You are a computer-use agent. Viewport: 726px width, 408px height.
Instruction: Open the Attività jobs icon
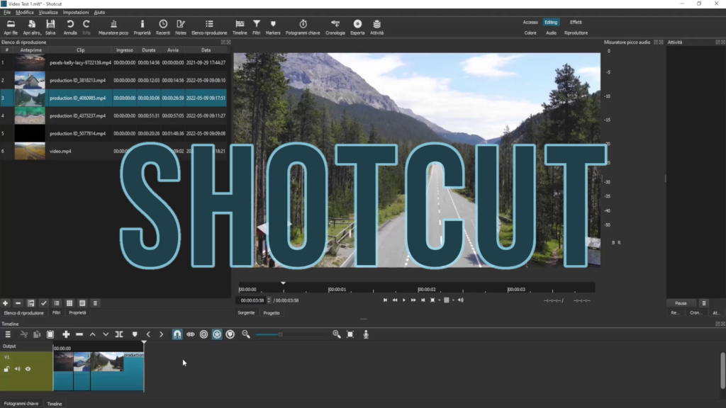[x=377, y=28]
